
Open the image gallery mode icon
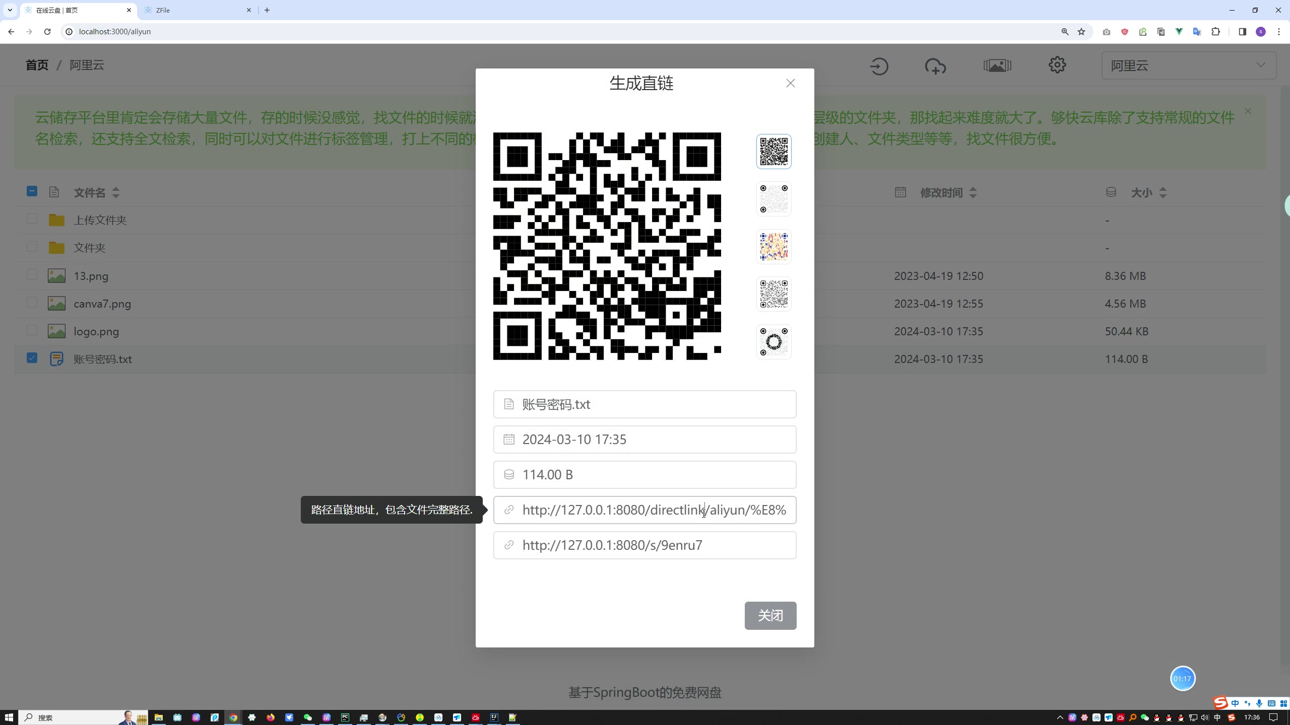pos(997,65)
